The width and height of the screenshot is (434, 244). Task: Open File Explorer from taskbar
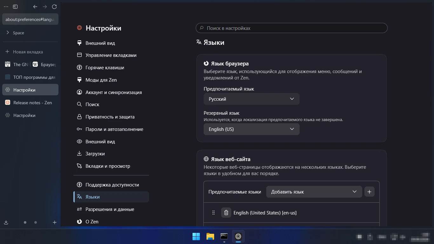tap(210, 236)
